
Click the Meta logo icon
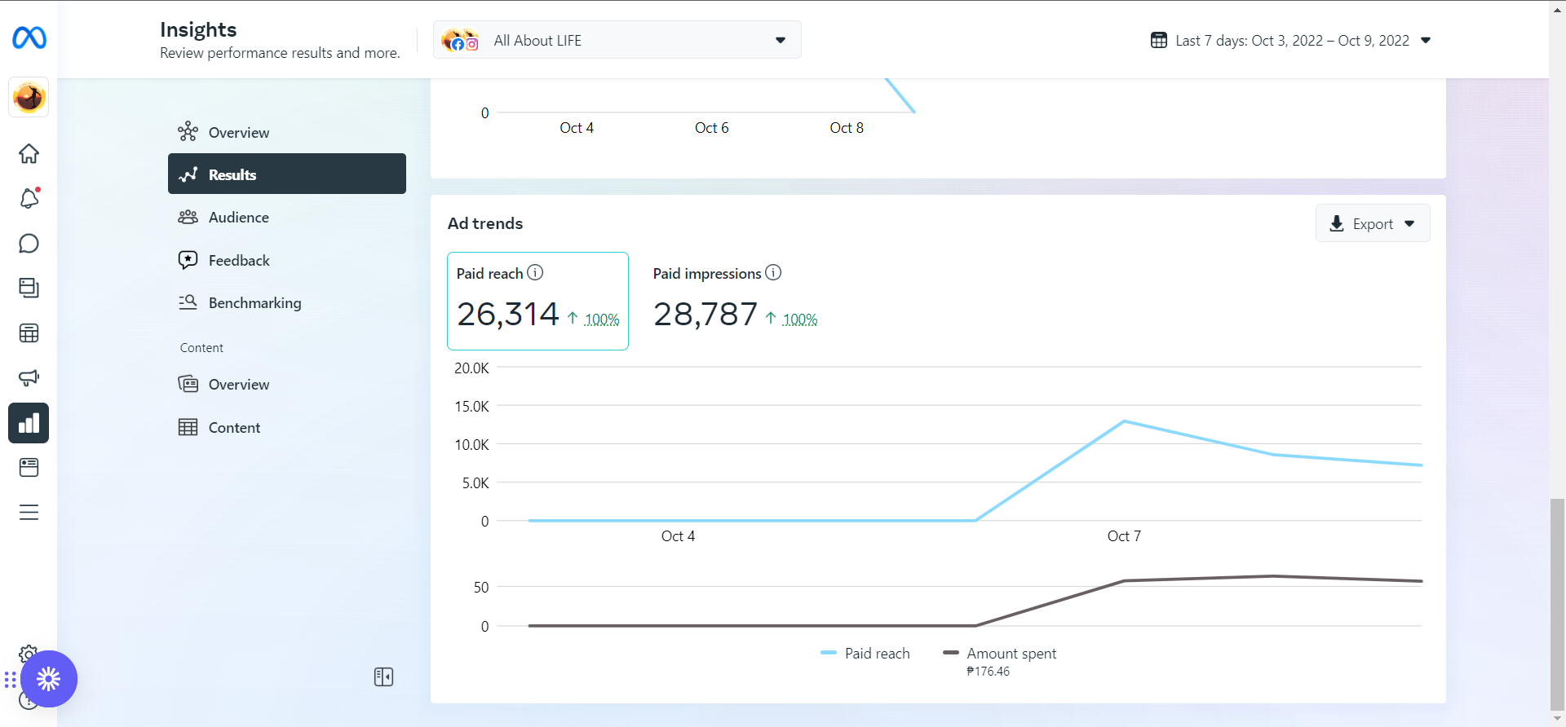point(29,37)
